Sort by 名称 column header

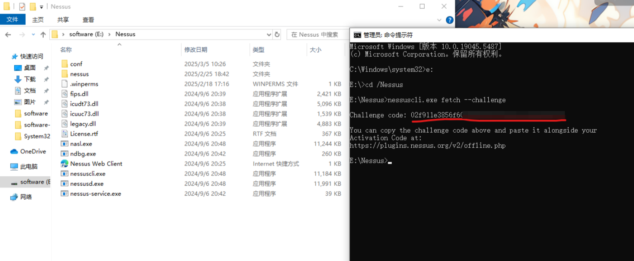coord(66,50)
